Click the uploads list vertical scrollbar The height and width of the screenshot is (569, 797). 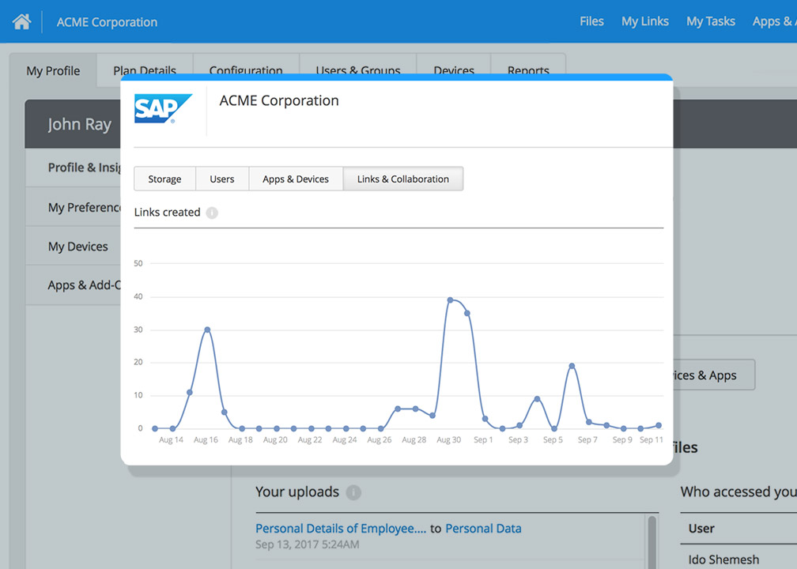tap(652, 541)
